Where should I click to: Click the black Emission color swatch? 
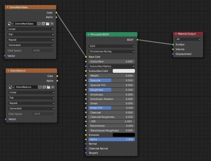pos(124,135)
